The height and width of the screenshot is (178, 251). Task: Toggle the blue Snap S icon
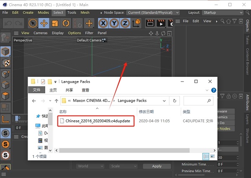click(x=5, y=133)
